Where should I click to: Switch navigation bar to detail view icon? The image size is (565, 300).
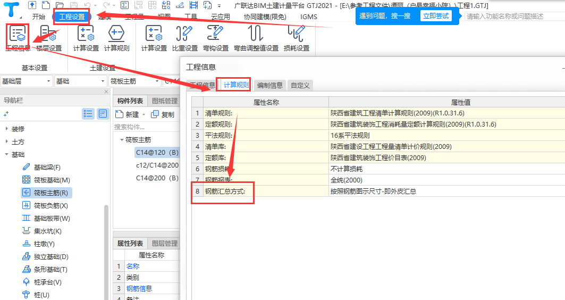click(103, 114)
